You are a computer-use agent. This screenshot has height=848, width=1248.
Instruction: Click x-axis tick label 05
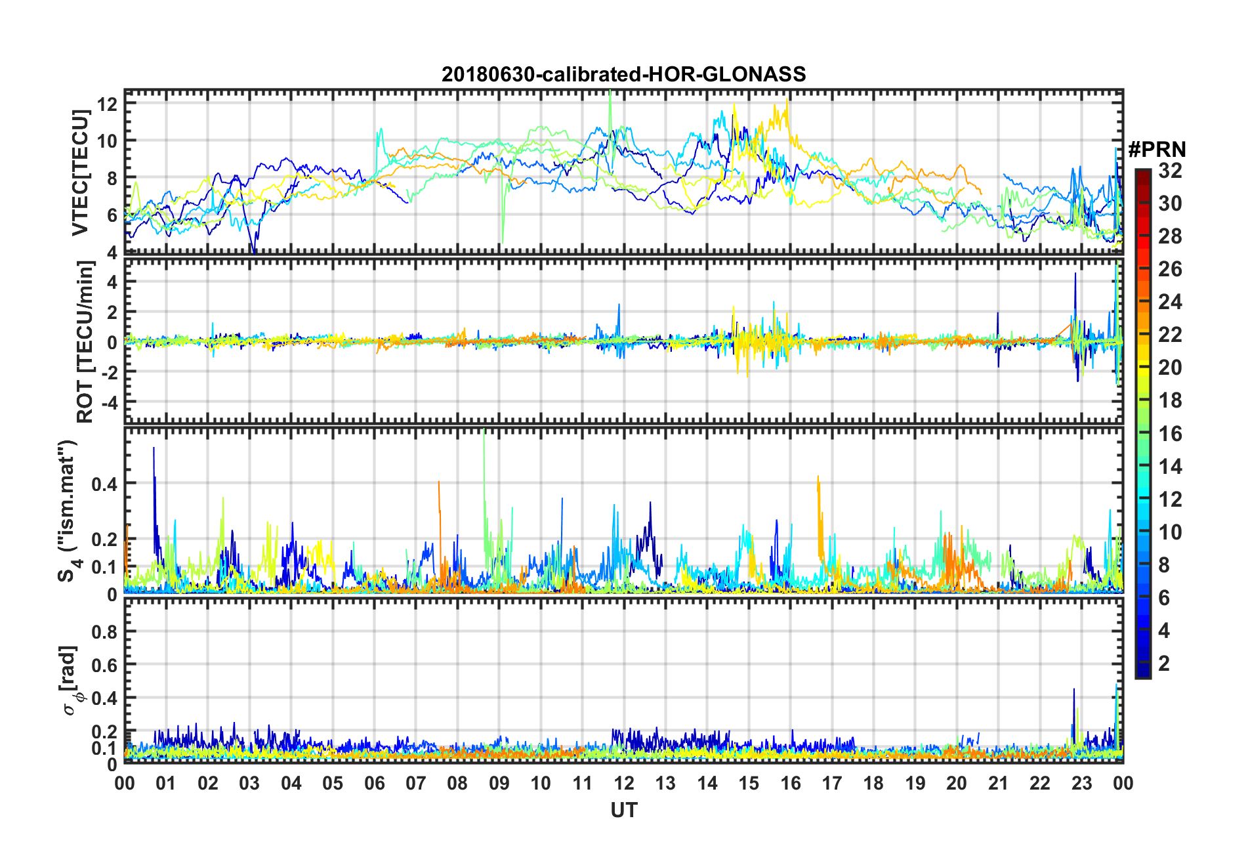coord(333,783)
